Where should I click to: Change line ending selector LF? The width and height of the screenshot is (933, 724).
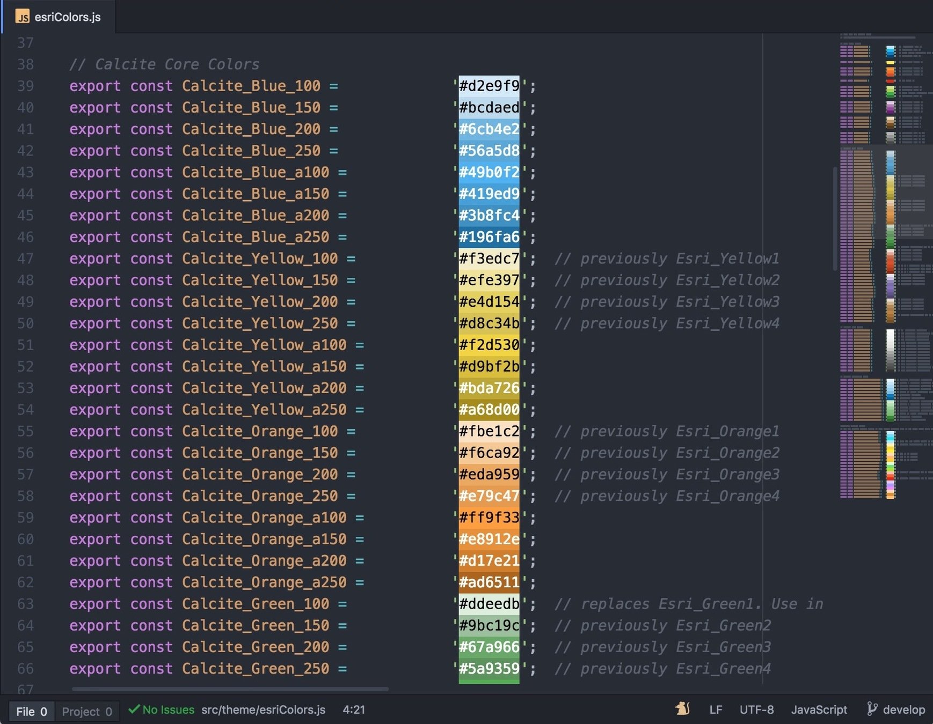716,710
